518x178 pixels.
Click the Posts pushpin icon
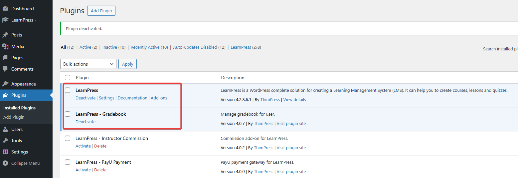(x=5, y=35)
